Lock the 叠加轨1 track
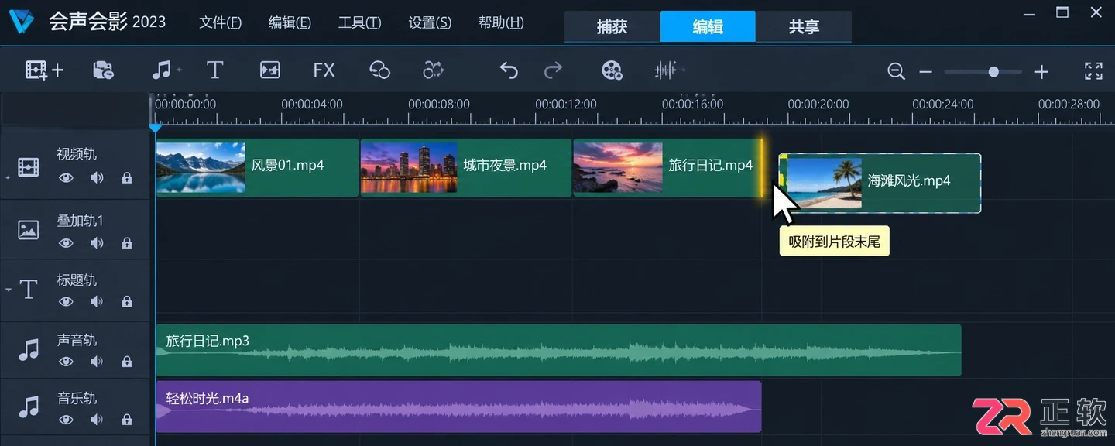This screenshot has height=446, width=1115. point(126,243)
